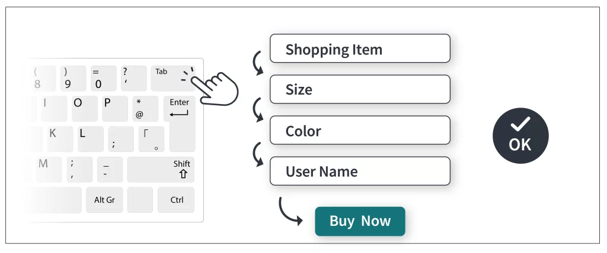Click the @ symbol key
Image resolution: width=607 pixels, height=253 pixels.
pyautogui.click(x=145, y=109)
